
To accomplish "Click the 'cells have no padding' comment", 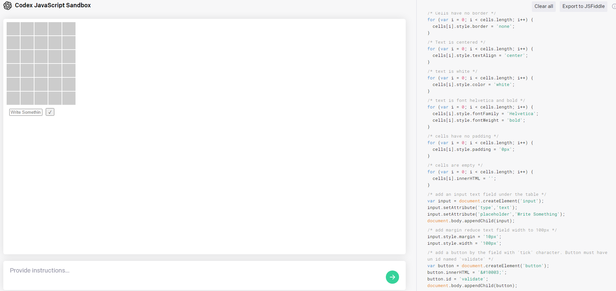I will click(463, 136).
